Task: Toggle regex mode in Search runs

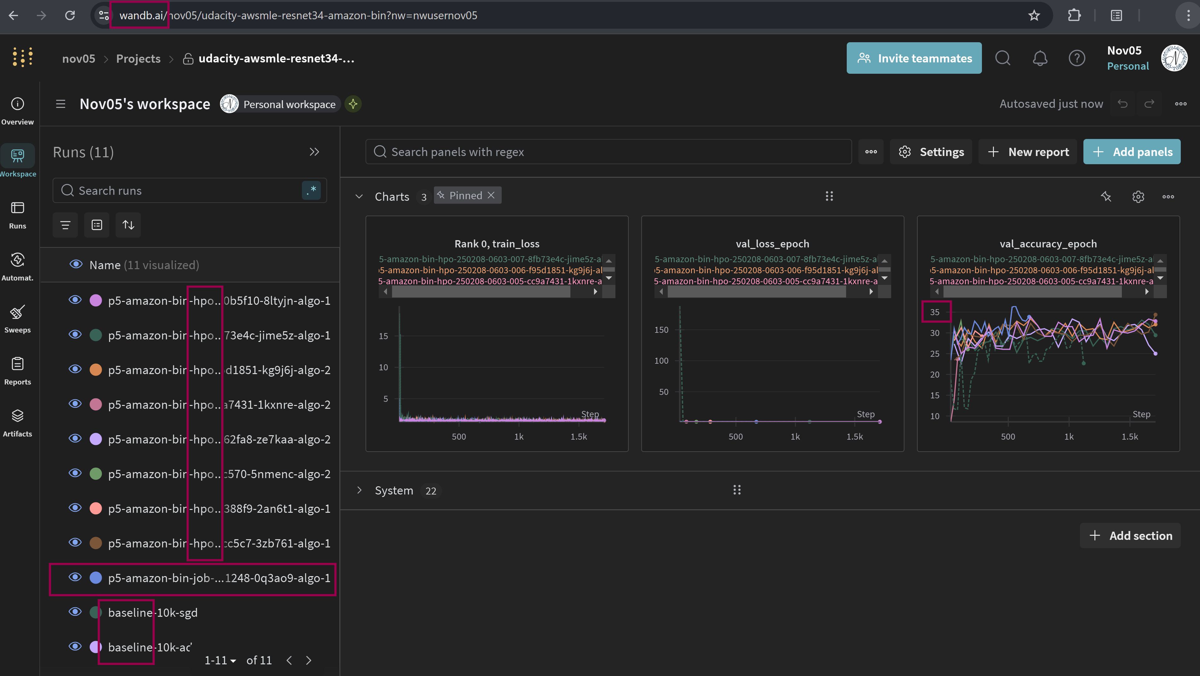Action: (x=311, y=190)
